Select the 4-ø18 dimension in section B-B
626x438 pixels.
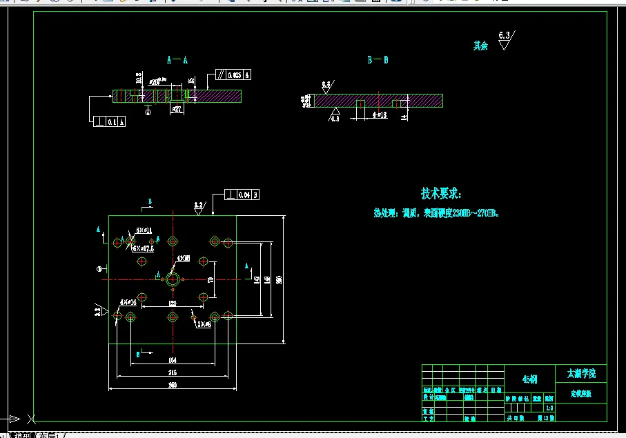380,115
